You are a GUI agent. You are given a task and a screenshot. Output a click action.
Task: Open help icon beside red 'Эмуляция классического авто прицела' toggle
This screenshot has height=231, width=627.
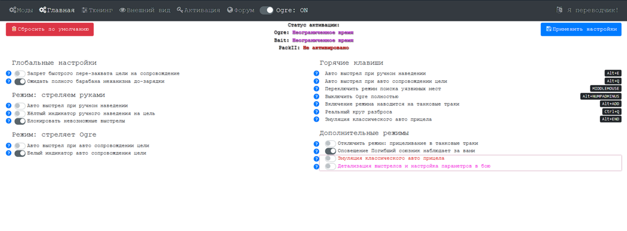click(316, 159)
